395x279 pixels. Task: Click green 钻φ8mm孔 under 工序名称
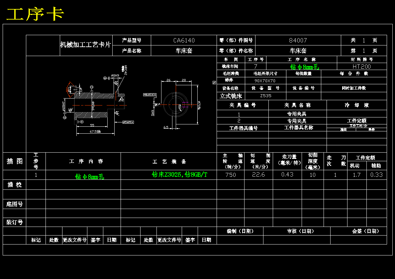[304, 67]
